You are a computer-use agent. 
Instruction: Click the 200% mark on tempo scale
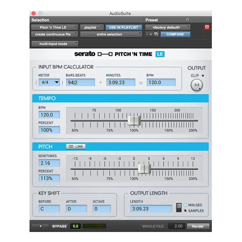[x=193, y=130]
